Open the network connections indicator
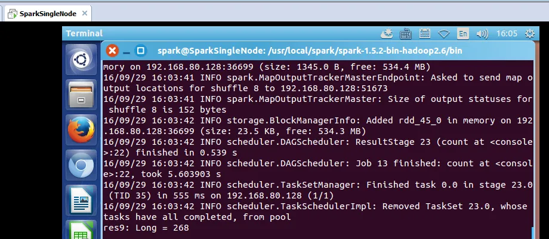 (444, 33)
